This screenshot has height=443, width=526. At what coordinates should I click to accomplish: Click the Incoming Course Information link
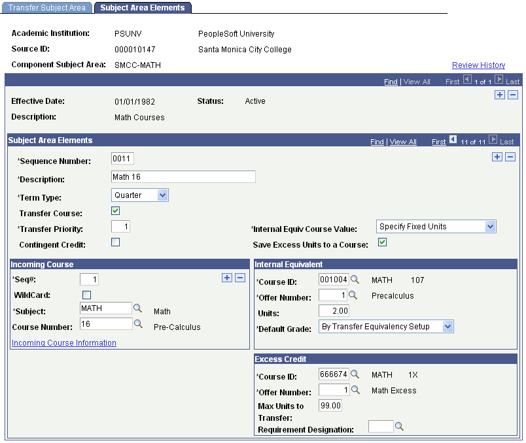tap(63, 342)
